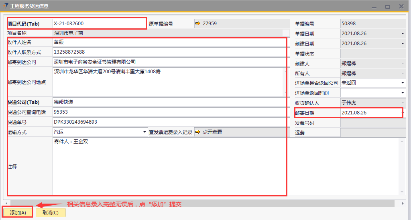
Task: Maximize the 工程服务货运信息 window
Action: click(x=387, y=7)
